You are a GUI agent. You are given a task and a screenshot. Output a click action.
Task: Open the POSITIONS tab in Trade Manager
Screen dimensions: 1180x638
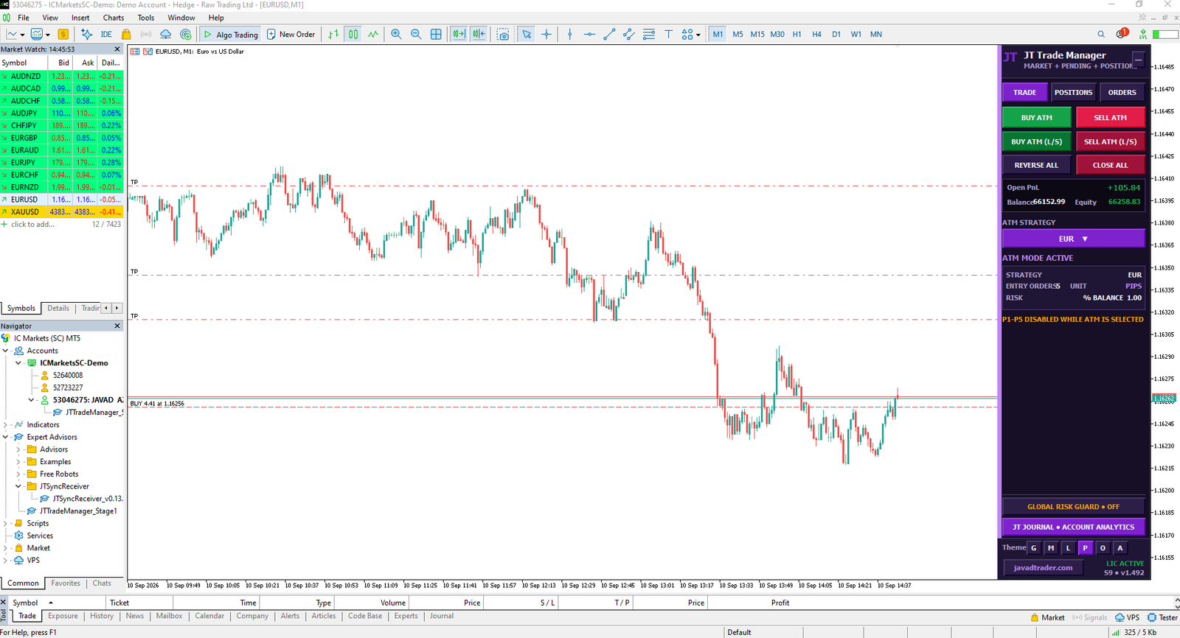[1073, 92]
